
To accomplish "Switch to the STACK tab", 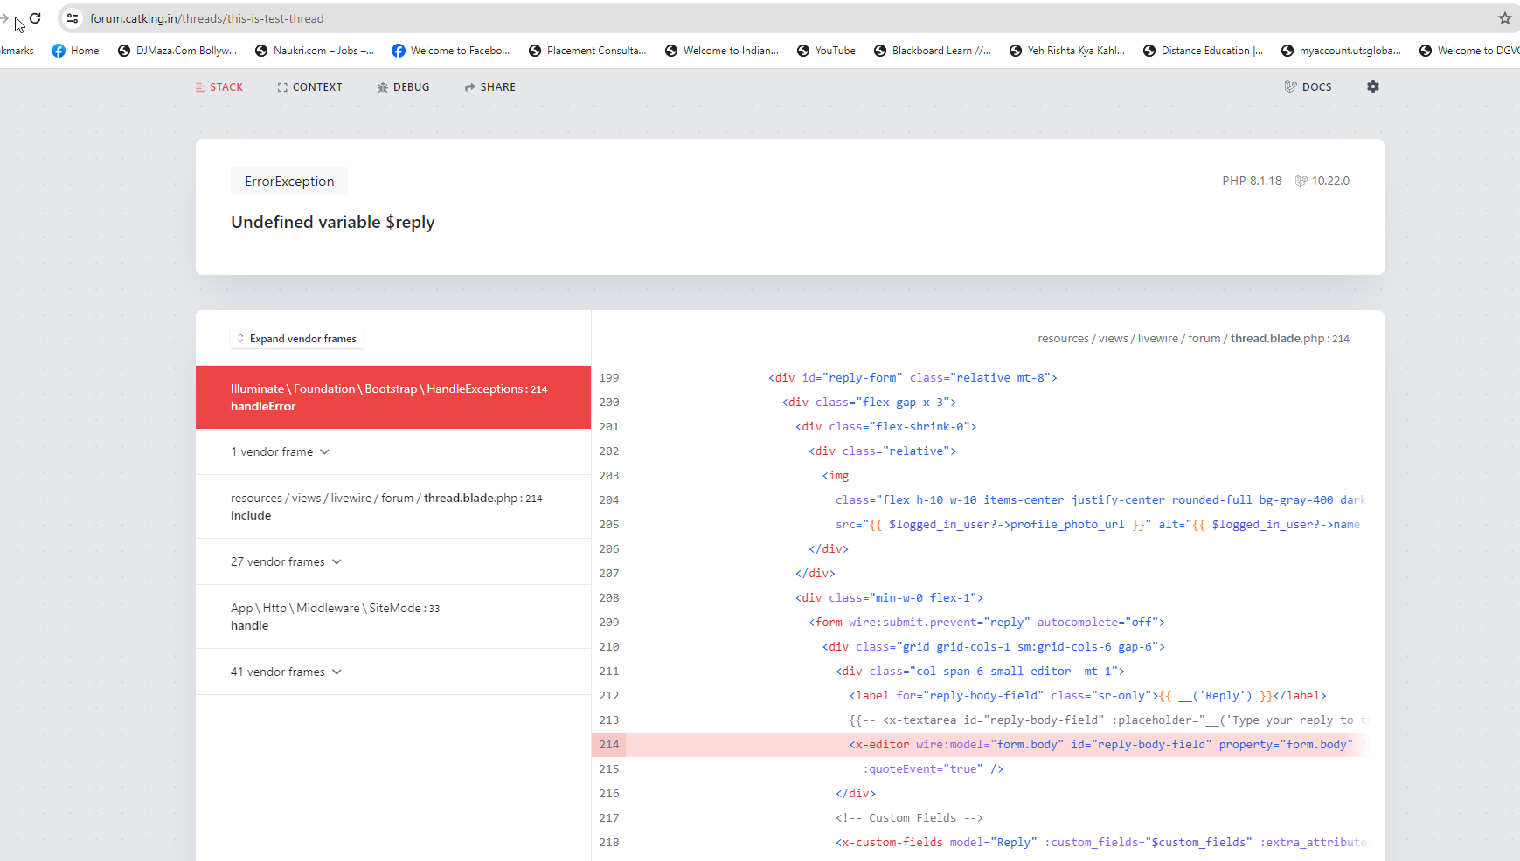I will pos(219,87).
